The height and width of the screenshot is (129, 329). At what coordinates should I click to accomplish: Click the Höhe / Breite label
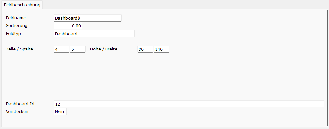click(x=104, y=49)
